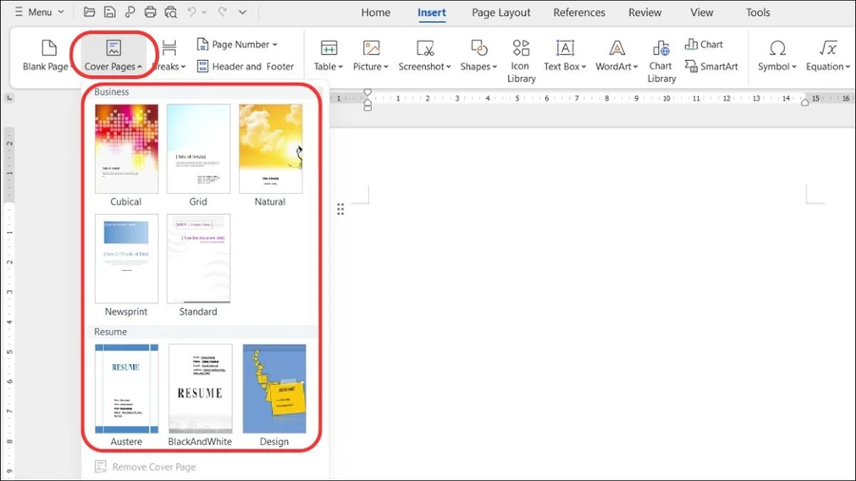
Task: Choose the Grid cover page thumbnail
Action: click(x=198, y=148)
